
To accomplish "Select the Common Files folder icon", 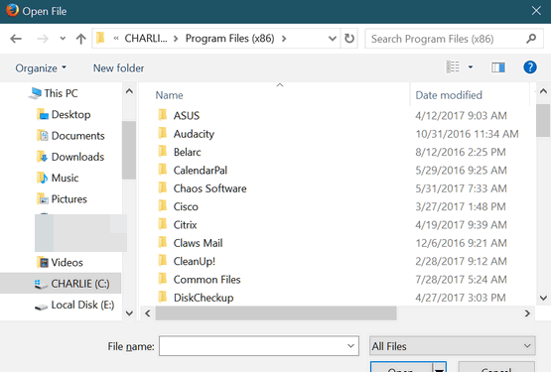I will 163,280.
